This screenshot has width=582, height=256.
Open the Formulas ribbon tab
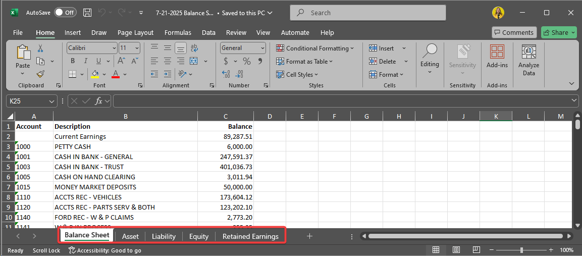pyautogui.click(x=178, y=32)
